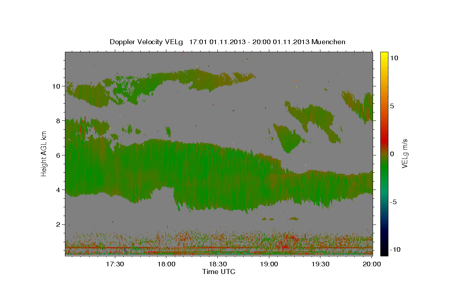Click the 19:30 time tick label
The width and height of the screenshot is (461, 307).
tap(320, 264)
